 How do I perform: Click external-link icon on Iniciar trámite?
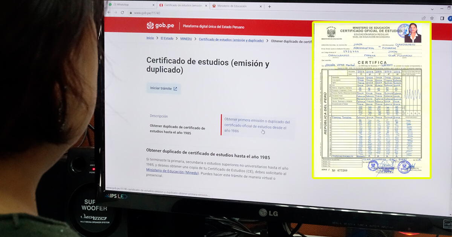pyautogui.click(x=175, y=89)
